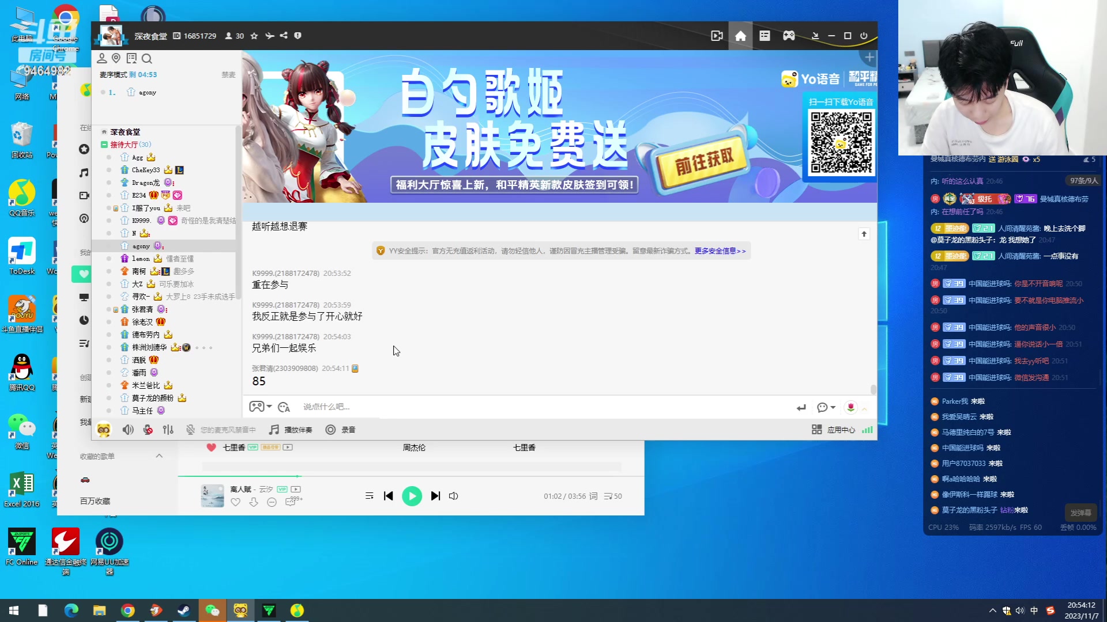Unlike the 七里香 song red heart

[211, 447]
